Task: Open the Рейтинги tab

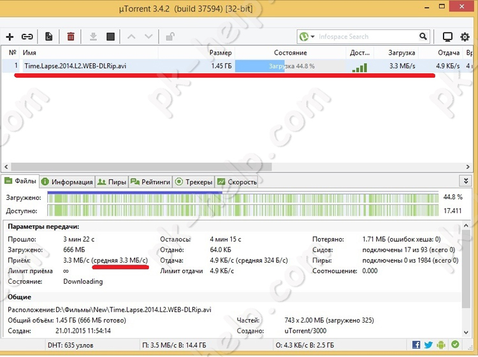Action: (150, 182)
